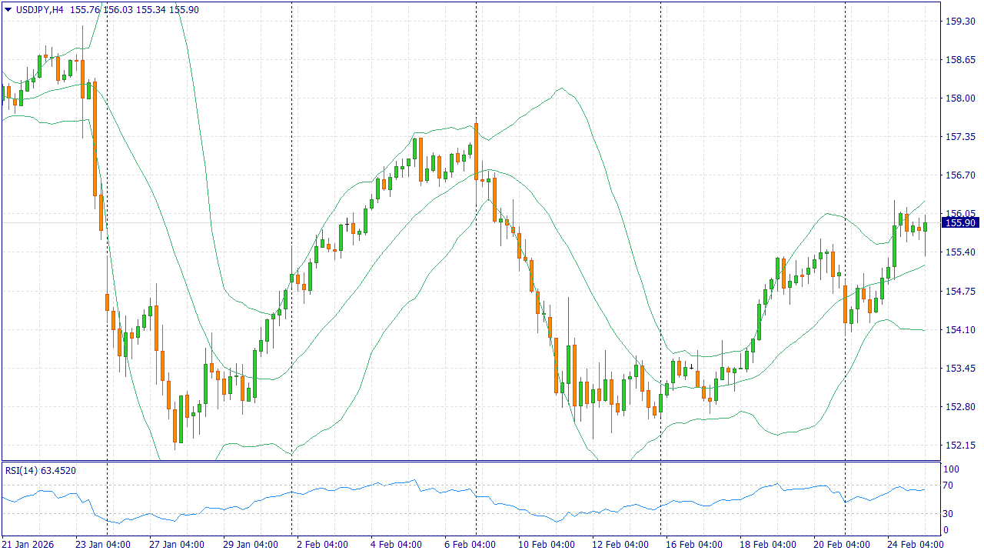Click the 70 level on RSI scale
984x554 pixels.
tap(949, 486)
